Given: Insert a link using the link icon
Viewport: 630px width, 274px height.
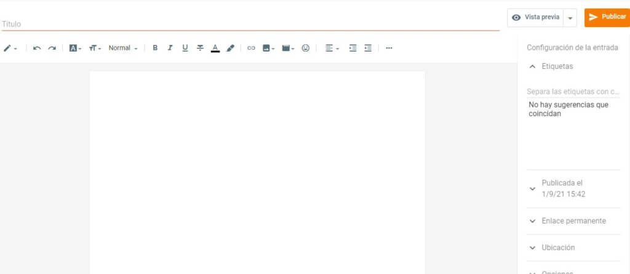Looking at the screenshot, I should pos(251,48).
